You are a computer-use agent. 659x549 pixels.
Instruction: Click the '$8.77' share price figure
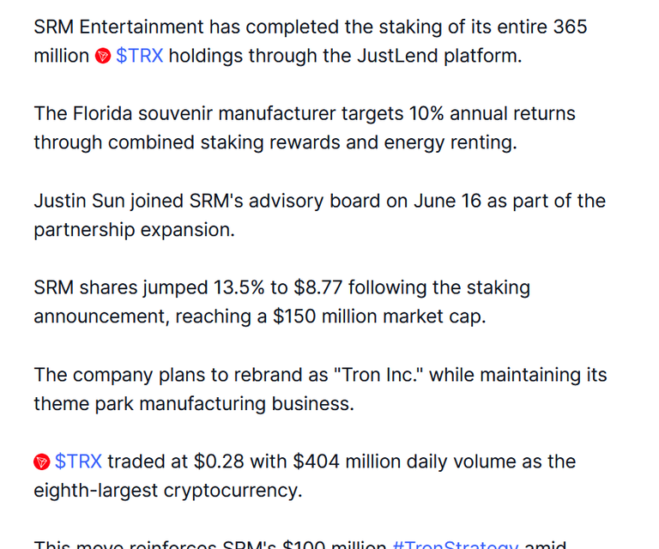click(x=317, y=287)
